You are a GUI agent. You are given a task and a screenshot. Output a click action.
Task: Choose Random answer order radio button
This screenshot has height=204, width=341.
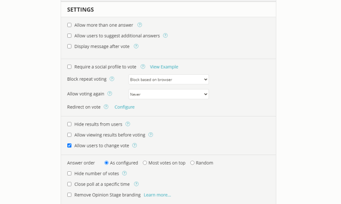coord(192,163)
